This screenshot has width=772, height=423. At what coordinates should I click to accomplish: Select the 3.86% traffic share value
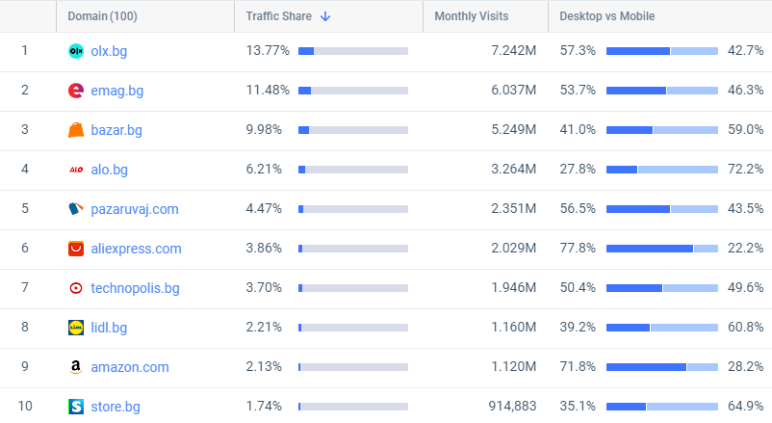tap(264, 248)
